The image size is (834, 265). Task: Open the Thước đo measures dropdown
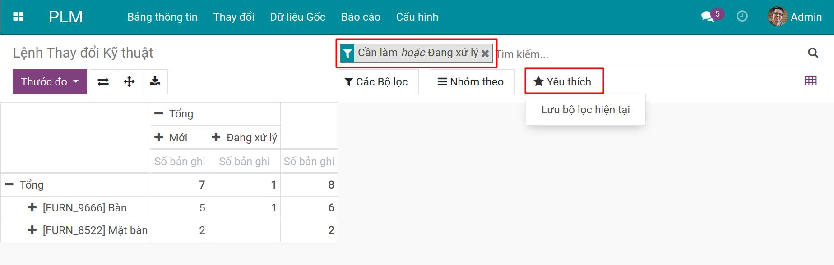coord(49,81)
